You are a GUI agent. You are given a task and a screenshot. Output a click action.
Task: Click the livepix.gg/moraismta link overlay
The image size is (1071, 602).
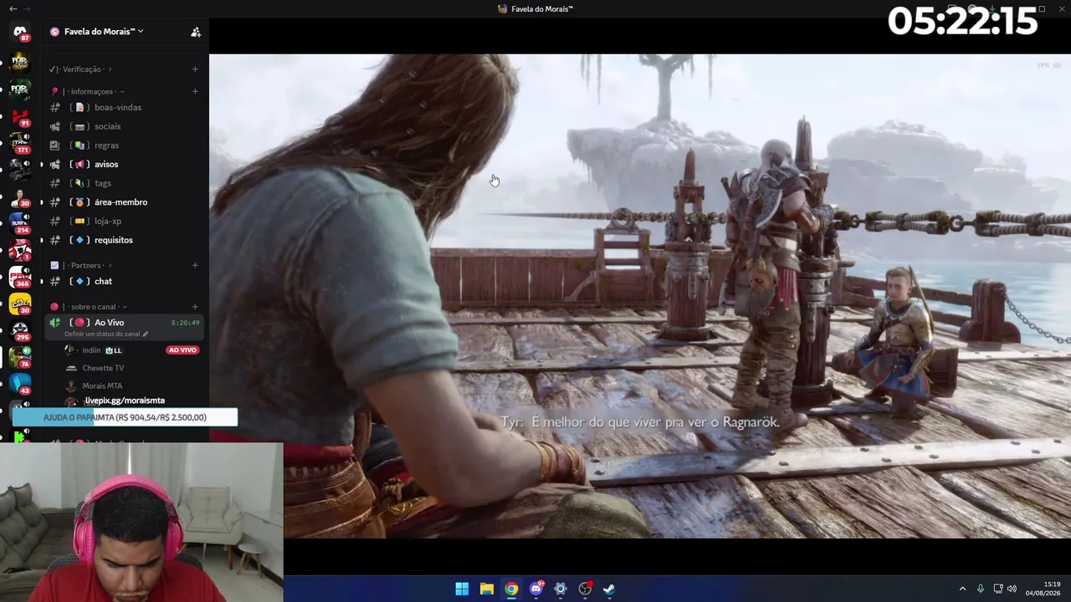[125, 400]
